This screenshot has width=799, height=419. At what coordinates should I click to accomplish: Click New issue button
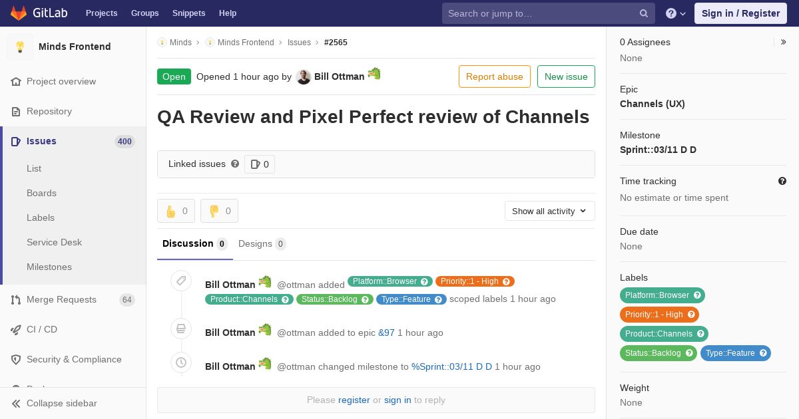pos(566,76)
